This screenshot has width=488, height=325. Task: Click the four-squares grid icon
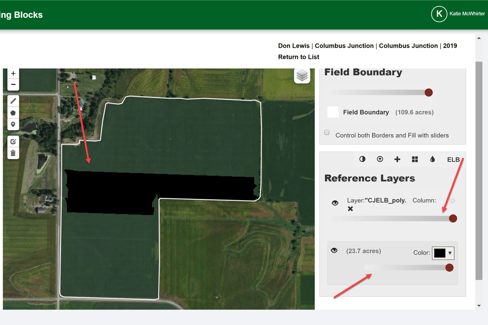(415, 159)
